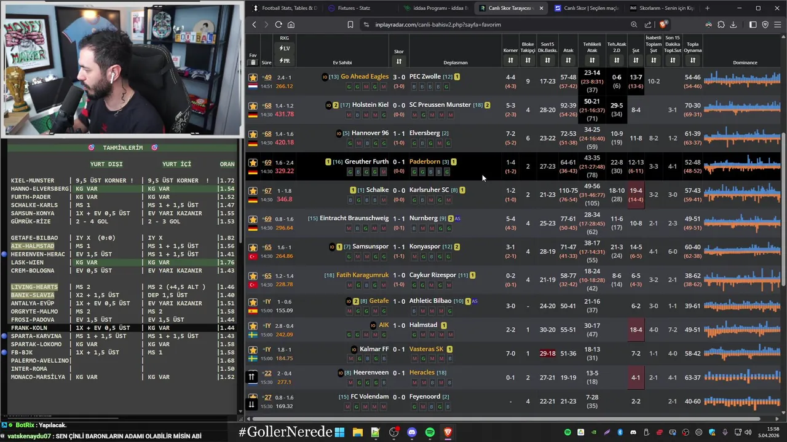The width and height of the screenshot is (787, 442).
Task: Share this page via share icon
Action: coord(648,25)
